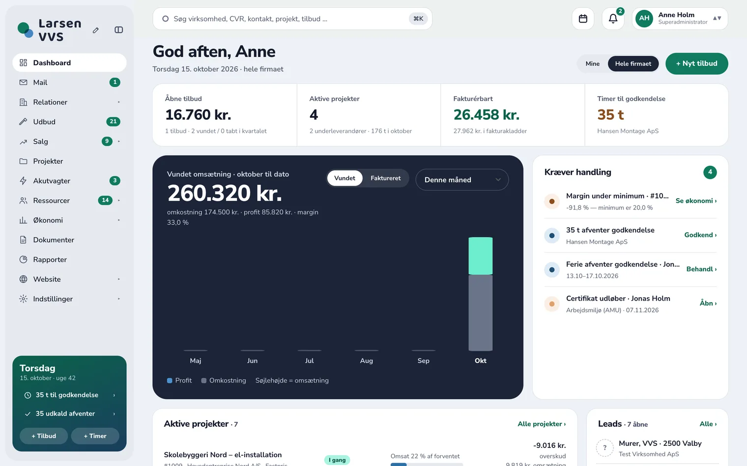This screenshot has width=747, height=466.
Task: Select the Vundet chart toggle
Action: 345,178
